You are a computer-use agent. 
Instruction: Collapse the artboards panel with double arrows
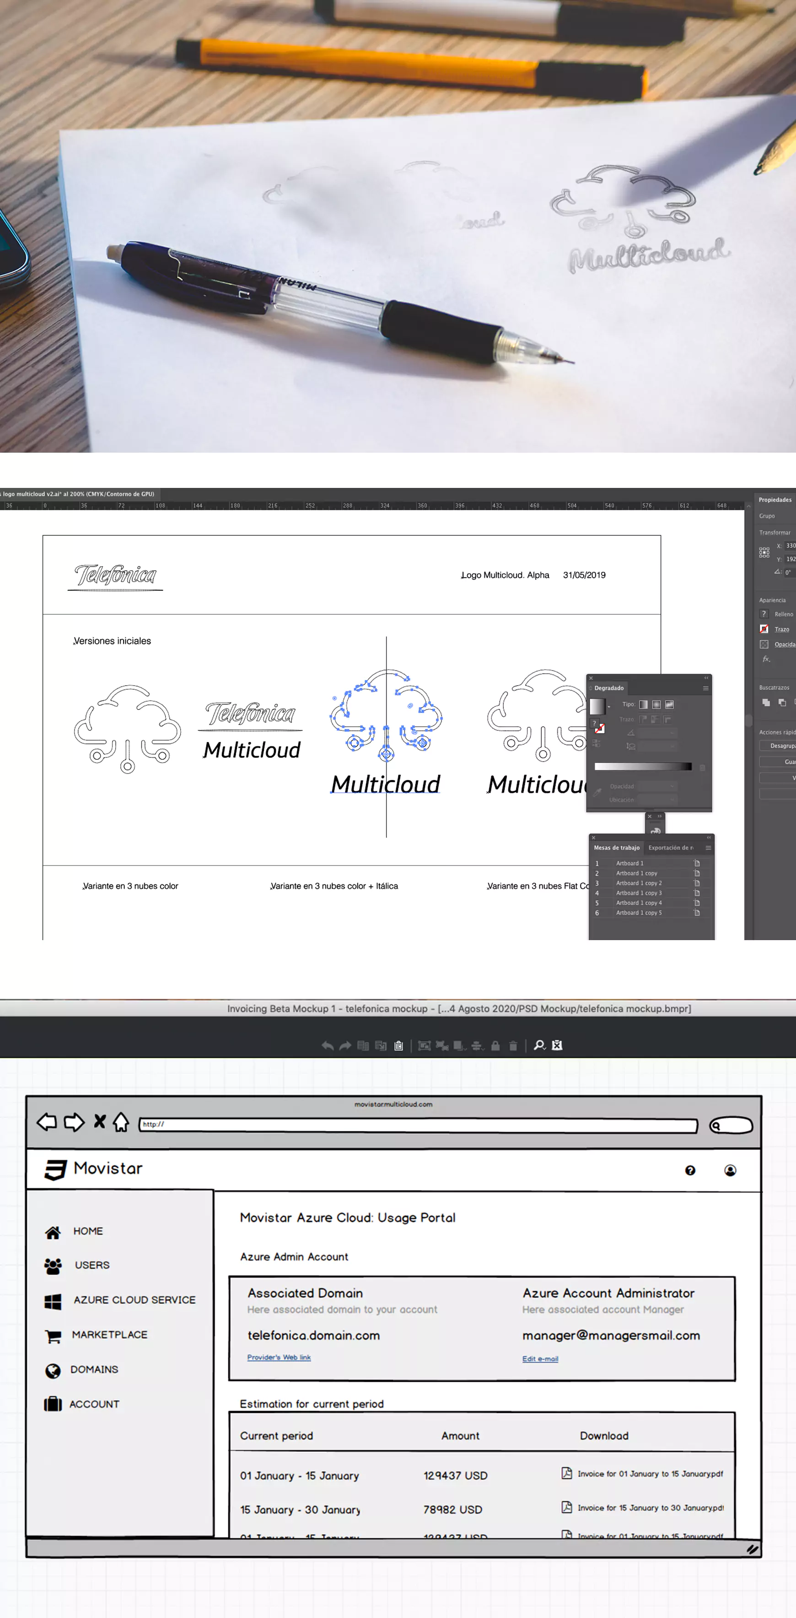709,837
